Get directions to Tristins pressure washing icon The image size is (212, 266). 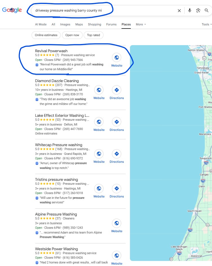116,188
